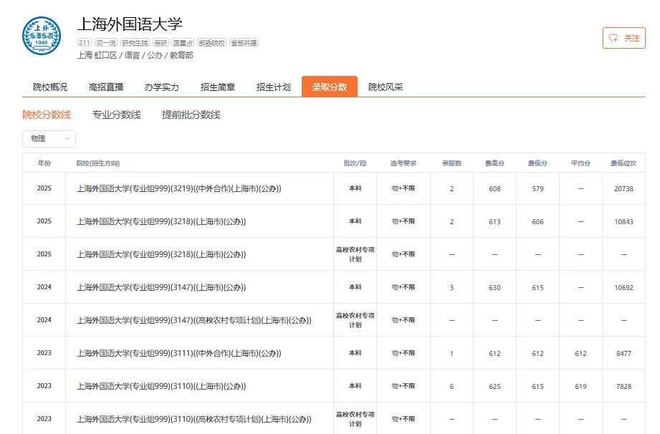Click the 最低分 column header

tap(537, 163)
